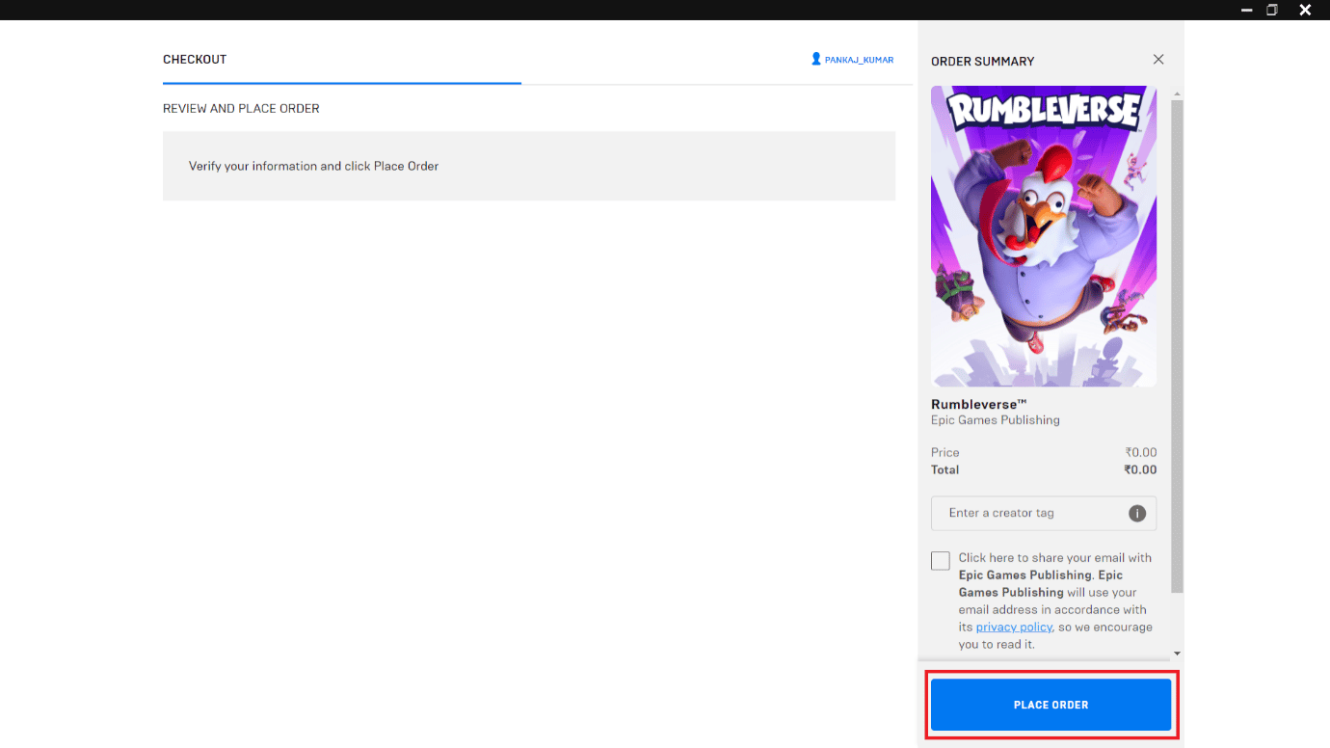This screenshot has height=748, width=1330.
Task: Click the scrollbar up arrow
Action: 1177,93
